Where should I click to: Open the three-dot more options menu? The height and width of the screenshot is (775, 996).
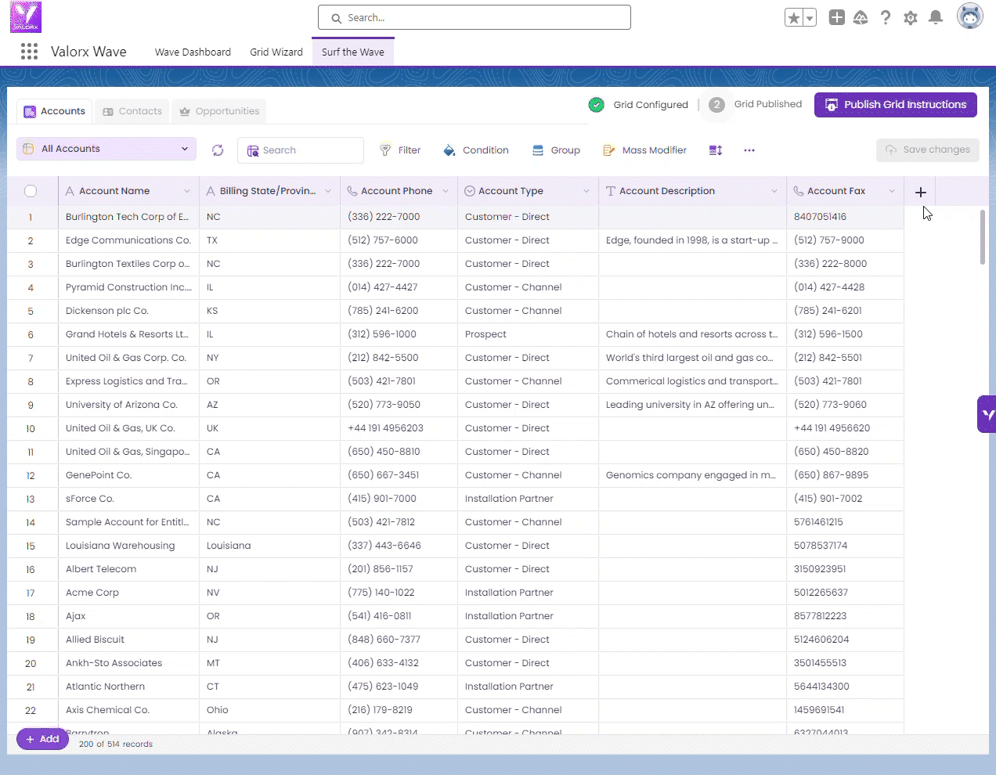click(x=749, y=150)
